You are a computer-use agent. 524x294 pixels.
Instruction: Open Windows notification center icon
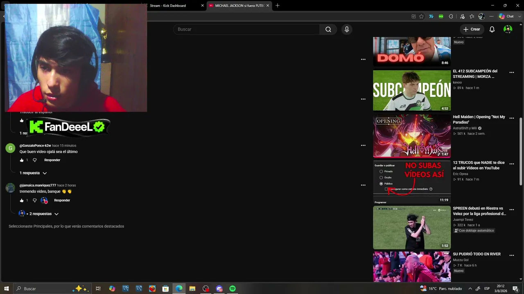515,289
